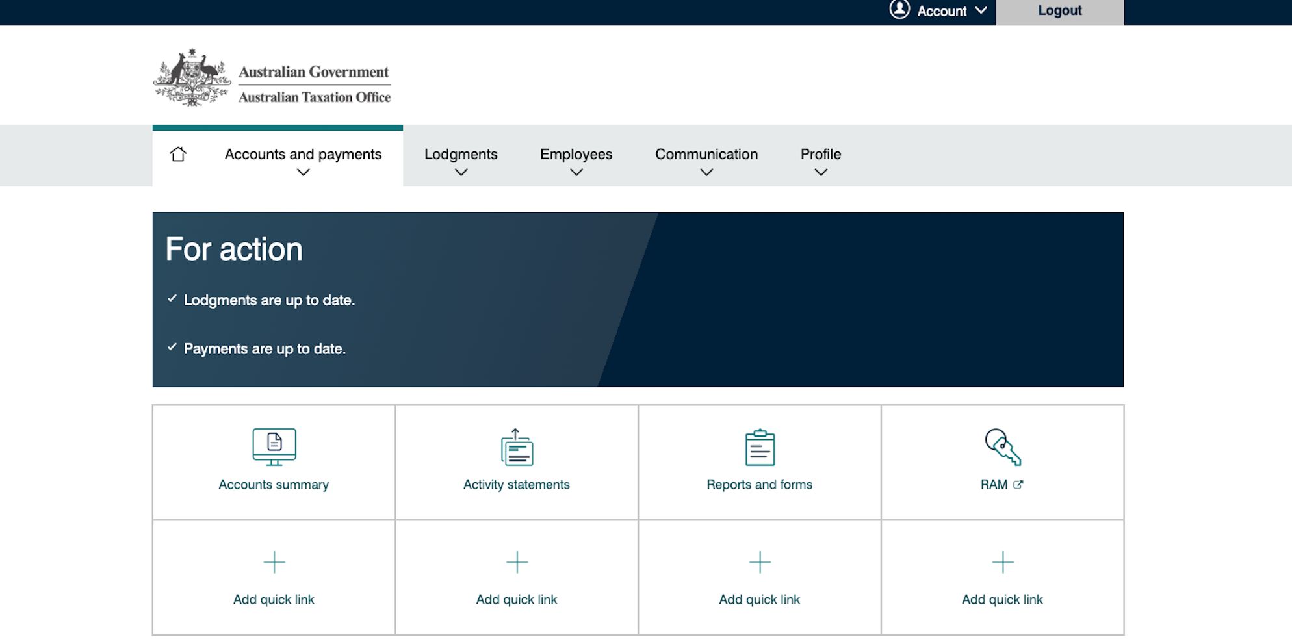Click the Reports and forms clipboard icon
Screen dimensions: 1292x642
(x=759, y=446)
